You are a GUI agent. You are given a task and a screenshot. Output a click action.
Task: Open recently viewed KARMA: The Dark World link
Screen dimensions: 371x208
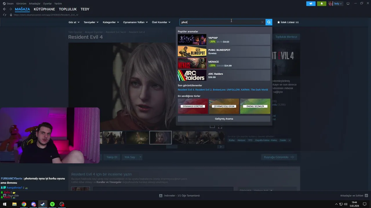[254, 90]
